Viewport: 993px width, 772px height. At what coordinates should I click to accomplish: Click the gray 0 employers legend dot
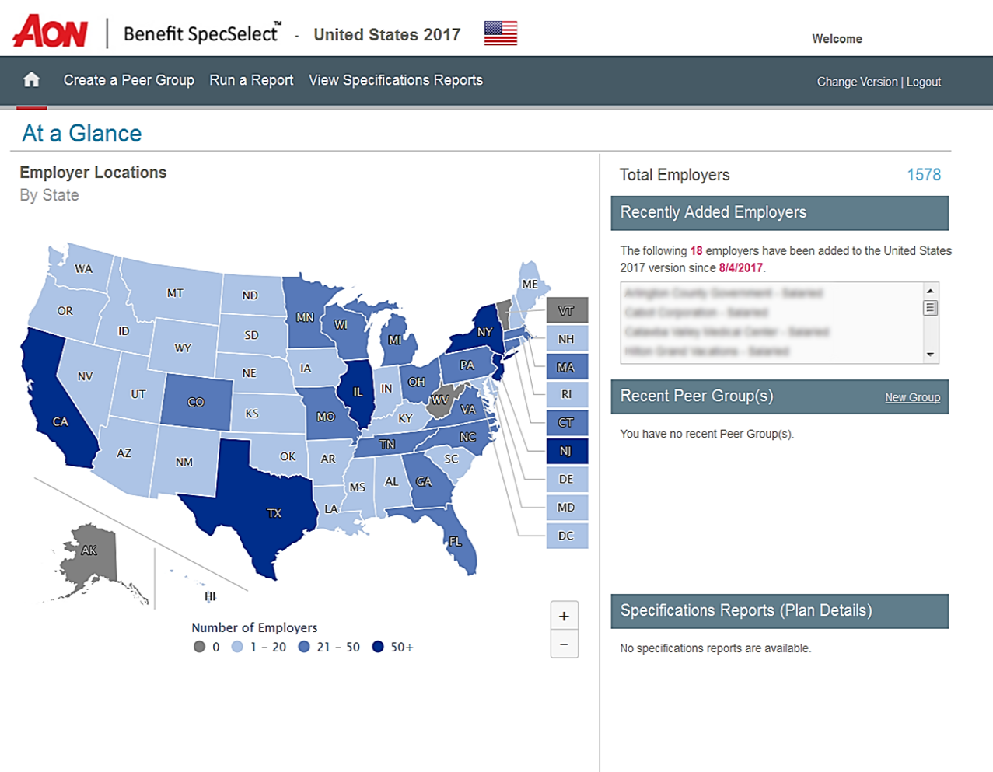coord(199,647)
